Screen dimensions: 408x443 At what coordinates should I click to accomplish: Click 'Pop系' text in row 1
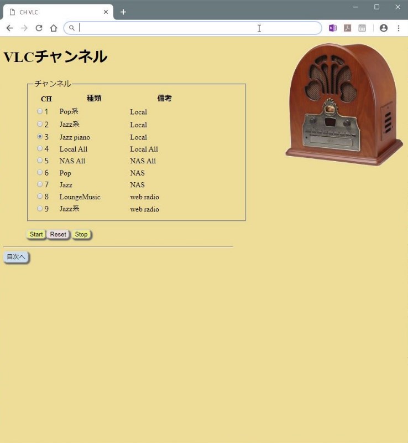(x=69, y=111)
